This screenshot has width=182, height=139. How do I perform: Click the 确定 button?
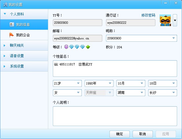[120, 134]
